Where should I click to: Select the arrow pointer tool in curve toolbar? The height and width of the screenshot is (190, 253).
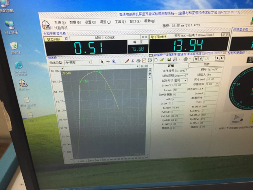coord(102,61)
